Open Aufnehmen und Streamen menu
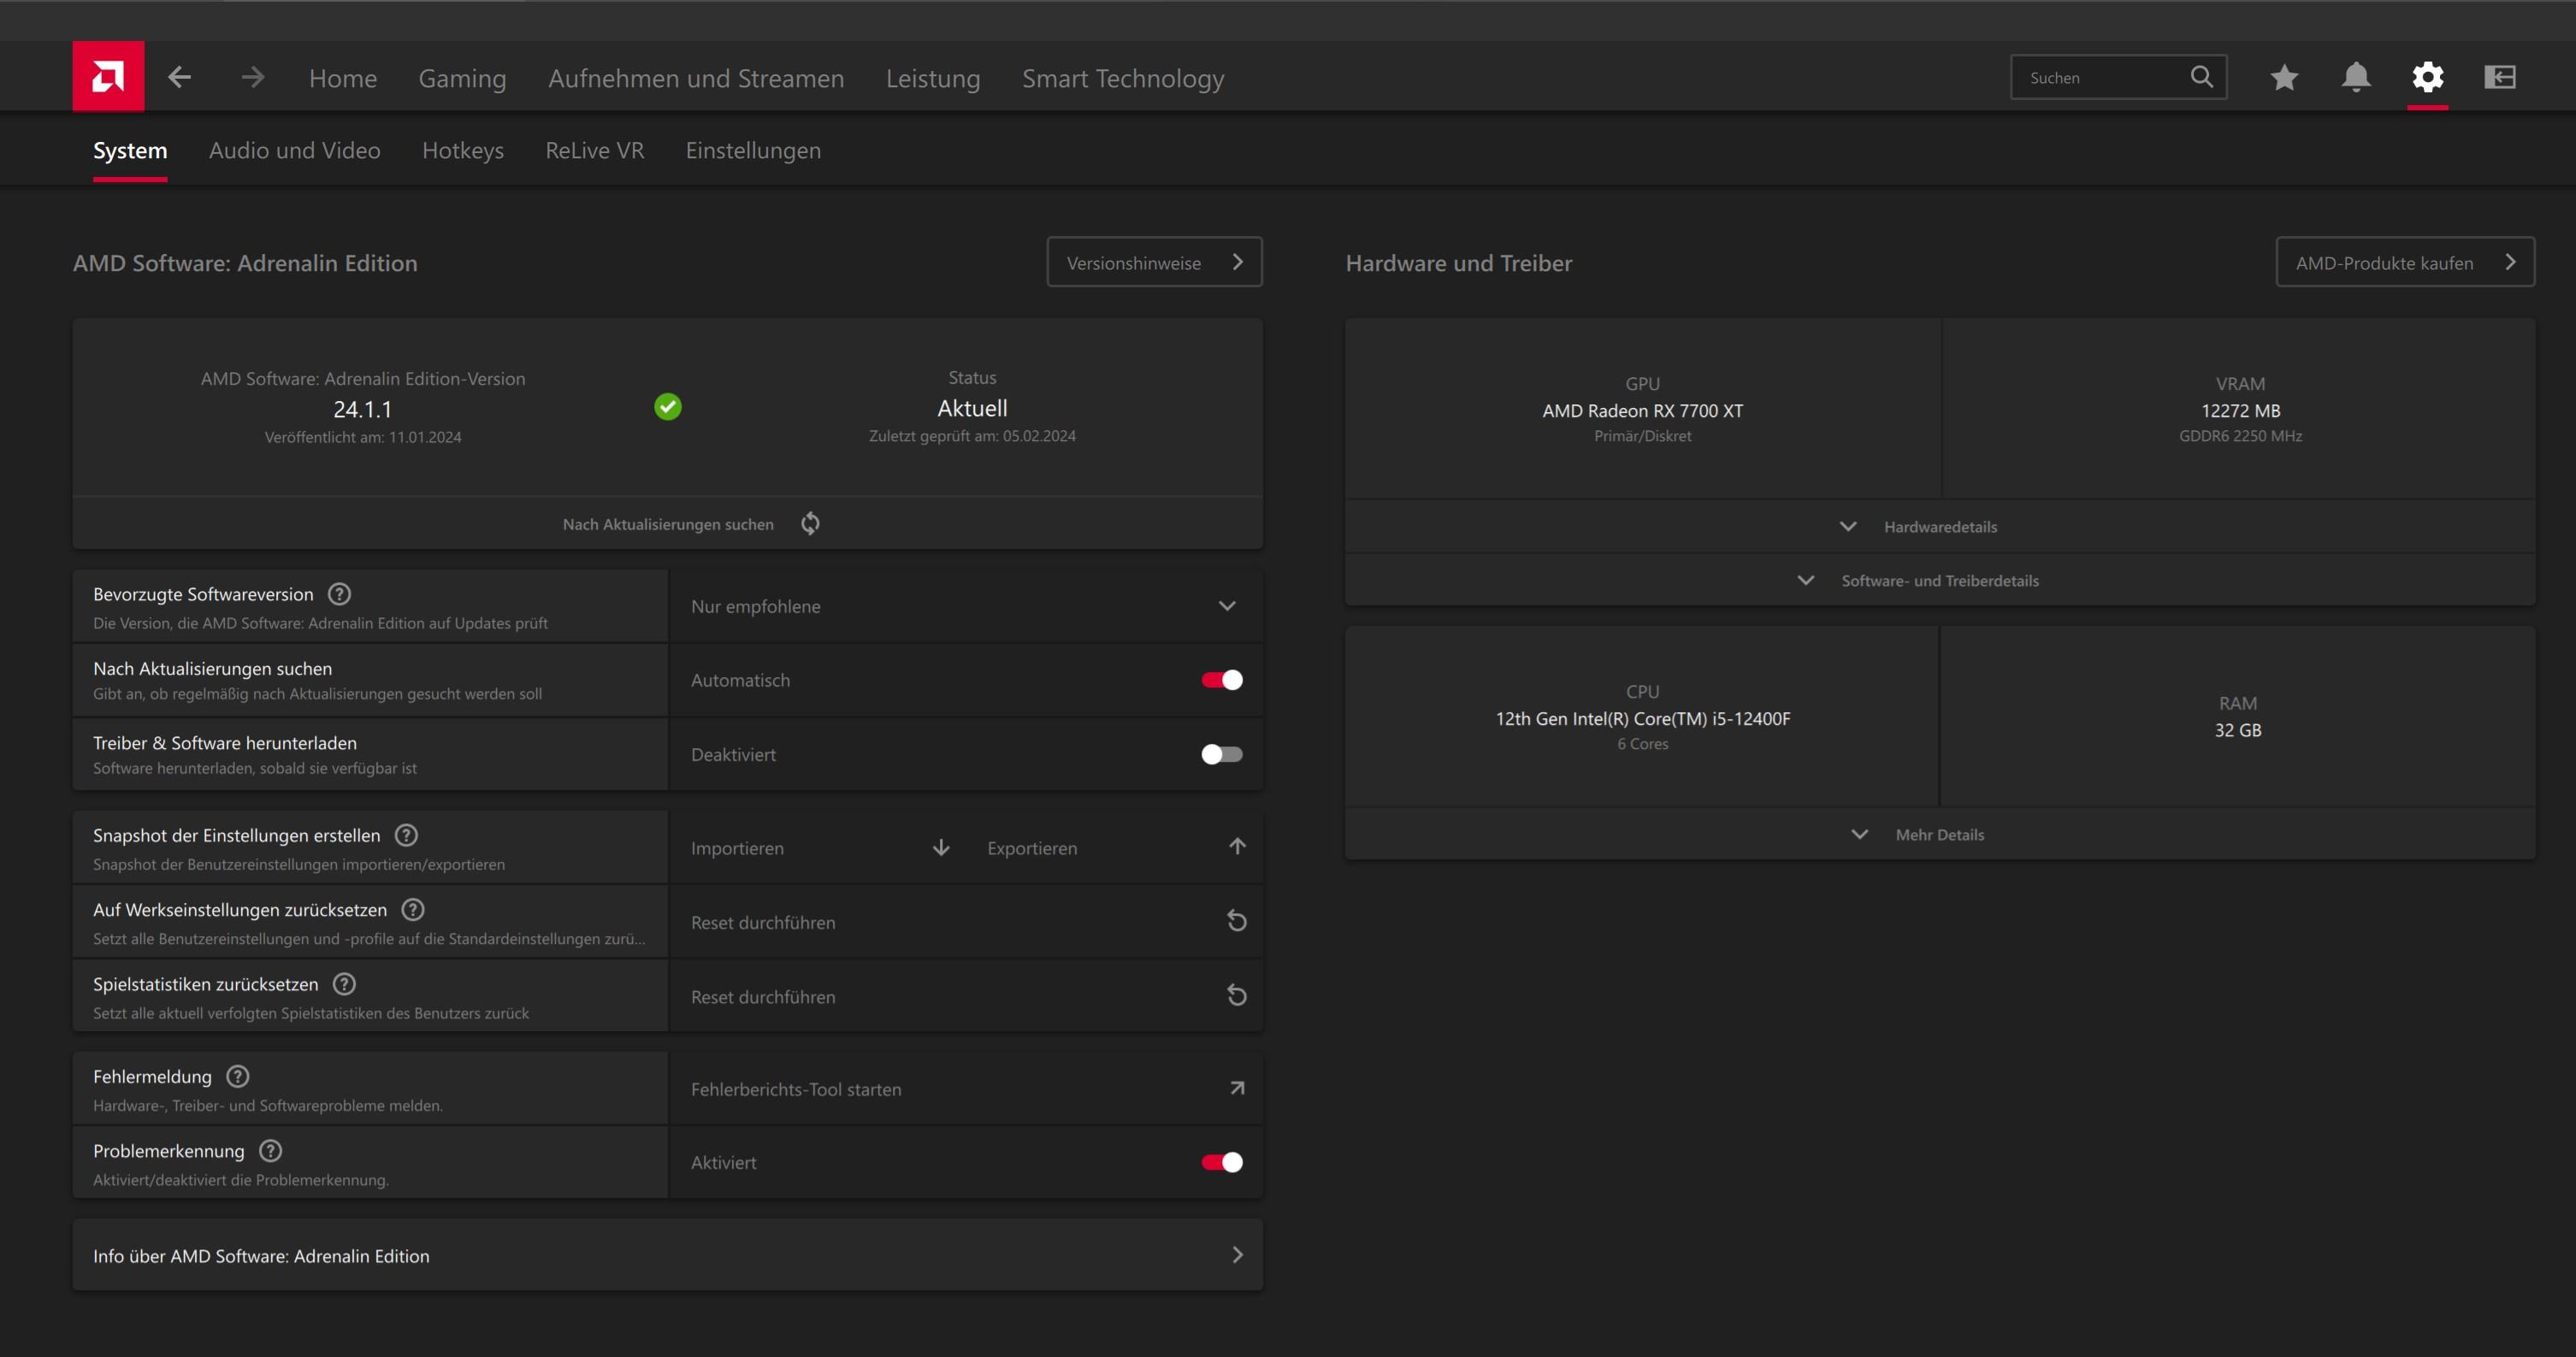2576x1357 pixels. (696, 78)
